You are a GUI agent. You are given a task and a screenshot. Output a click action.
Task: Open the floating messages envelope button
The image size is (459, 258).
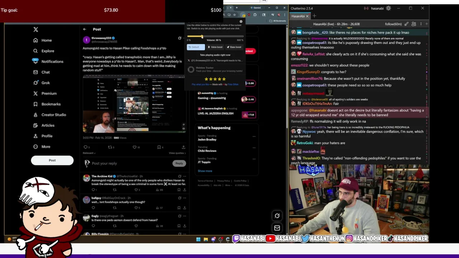click(277, 228)
